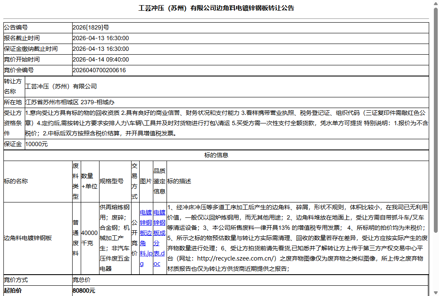The width and height of the screenshot is (439, 296).
Task: Select announcement number 2026[1829]号
Action: 91,27
